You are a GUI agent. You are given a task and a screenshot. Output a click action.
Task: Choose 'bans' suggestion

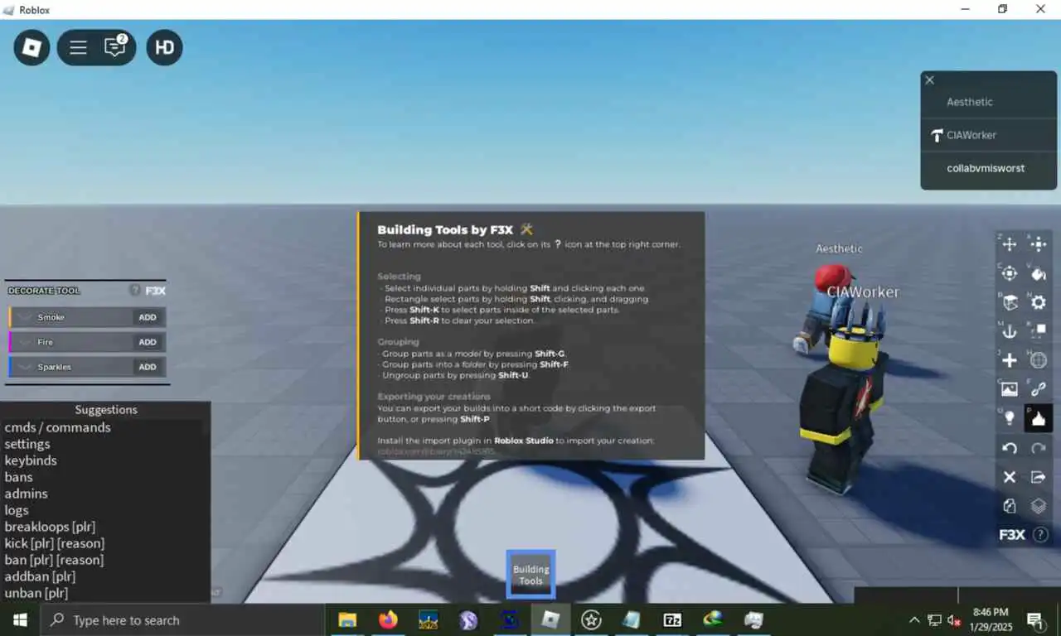[x=18, y=477]
